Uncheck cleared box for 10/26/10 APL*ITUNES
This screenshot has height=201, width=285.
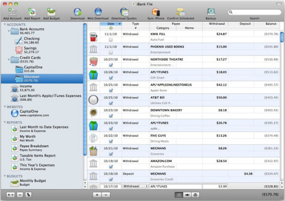pos(111,78)
